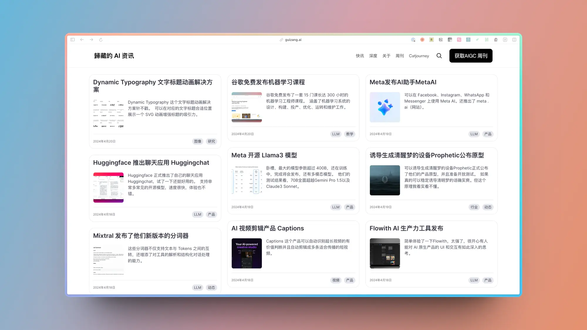Screen dimensions: 587x330
Task: Toggle the browser sidebar icon
Action: pos(72,40)
